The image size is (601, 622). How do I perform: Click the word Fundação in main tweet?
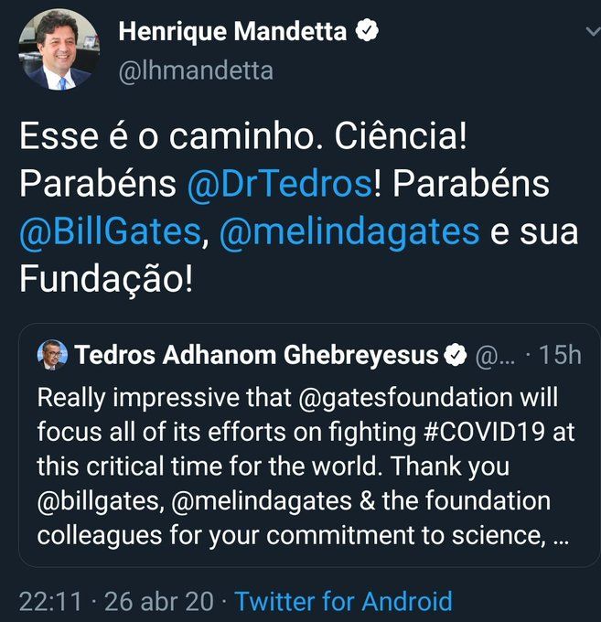tap(106, 278)
